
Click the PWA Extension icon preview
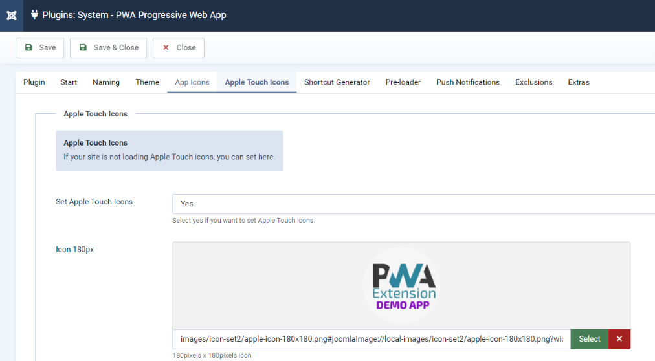pos(401,286)
